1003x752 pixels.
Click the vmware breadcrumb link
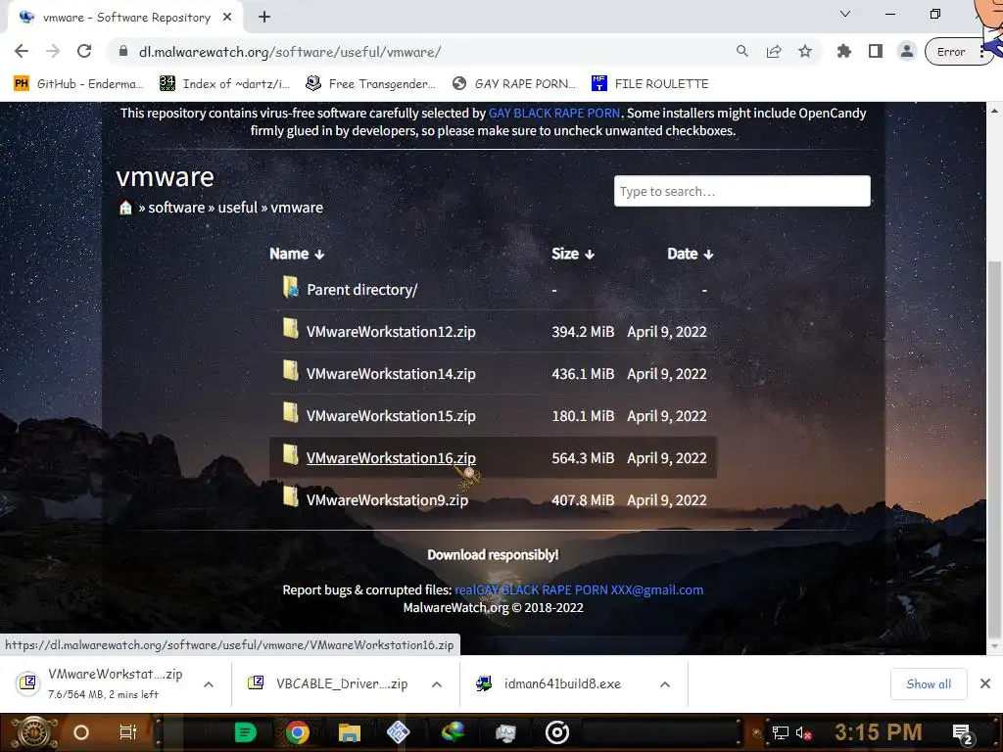coord(297,208)
